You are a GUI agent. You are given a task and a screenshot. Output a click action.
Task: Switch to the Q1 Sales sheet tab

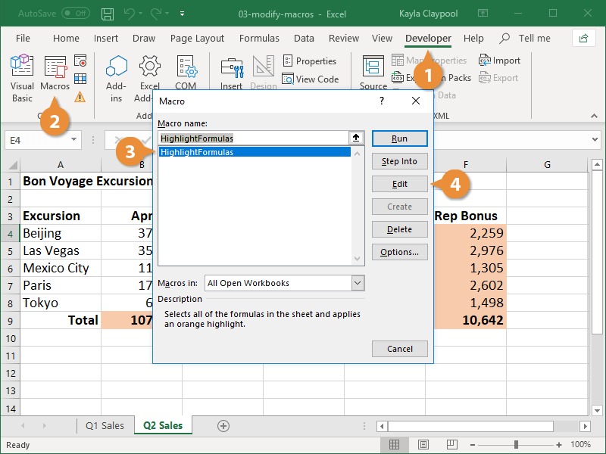pyautogui.click(x=105, y=425)
